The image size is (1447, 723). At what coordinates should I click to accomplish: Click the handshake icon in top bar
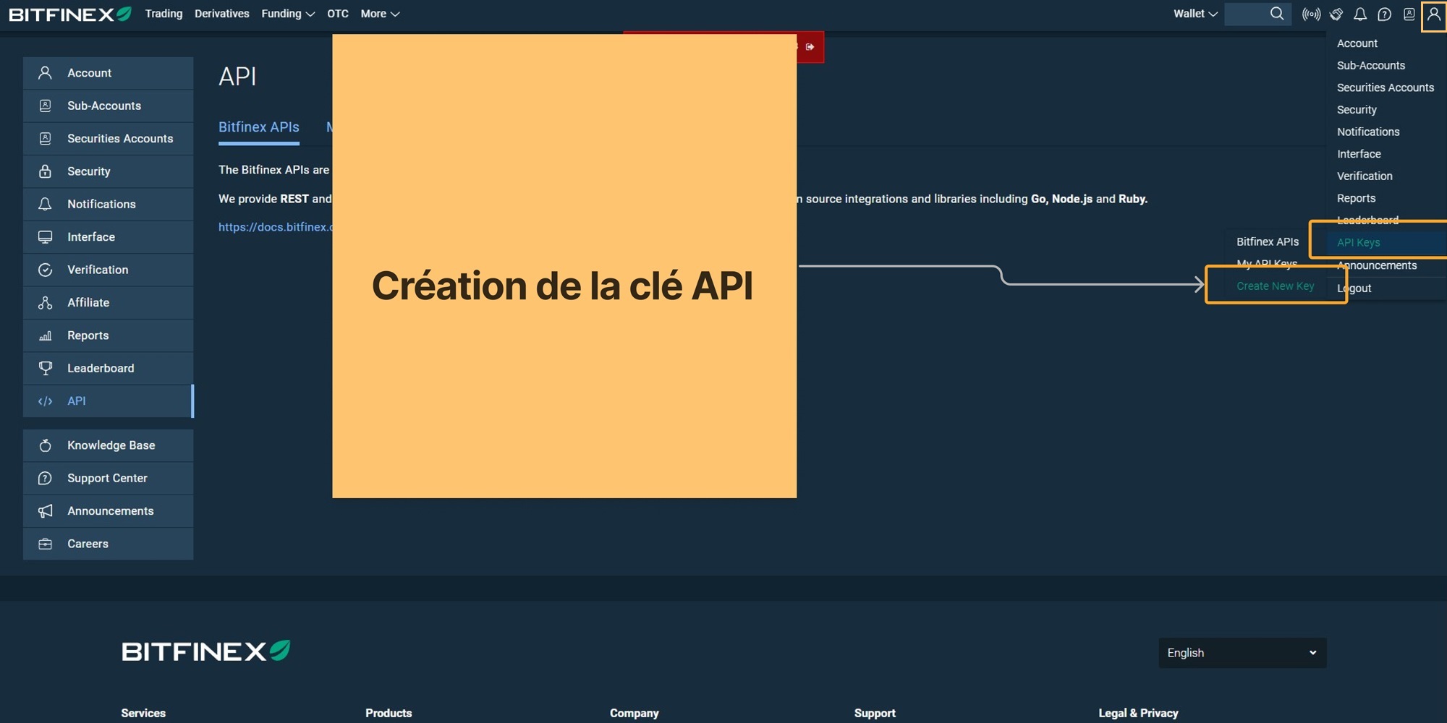1336,14
